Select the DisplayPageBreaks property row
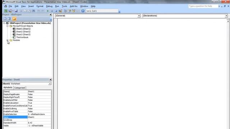This screenshot has width=230, height=129. [x=27, y=94]
